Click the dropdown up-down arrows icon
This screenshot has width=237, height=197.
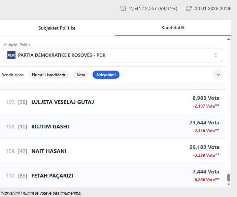(x=216, y=55)
